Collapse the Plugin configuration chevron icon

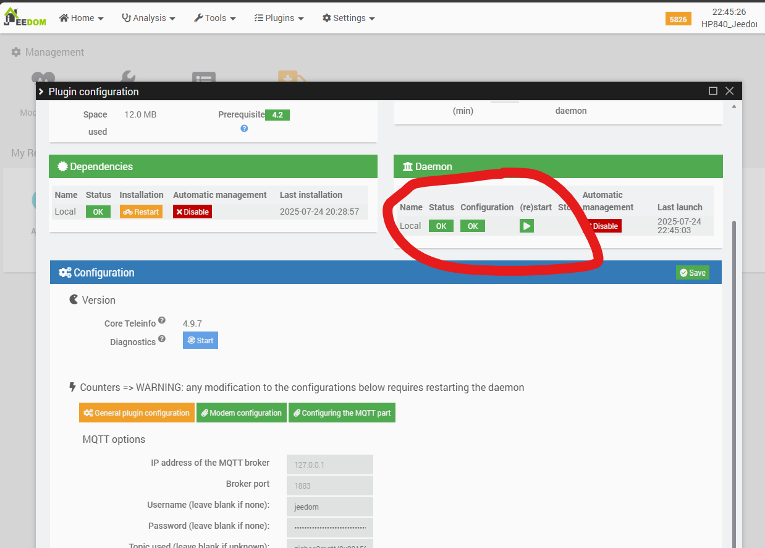tap(41, 92)
